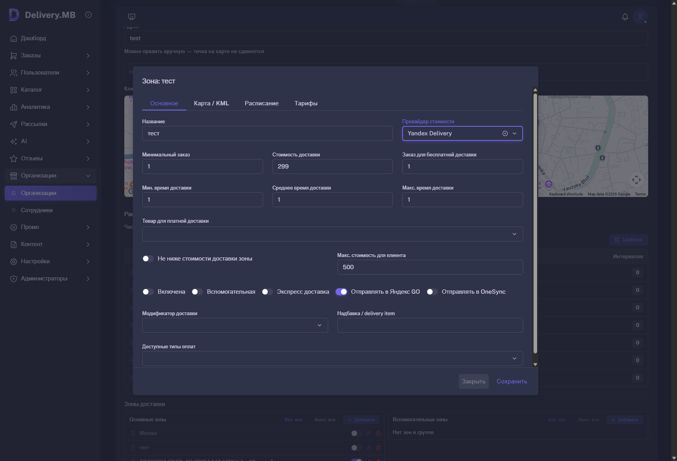Toggle Экспресс доставка switch on
677x461 pixels.
coord(267,292)
